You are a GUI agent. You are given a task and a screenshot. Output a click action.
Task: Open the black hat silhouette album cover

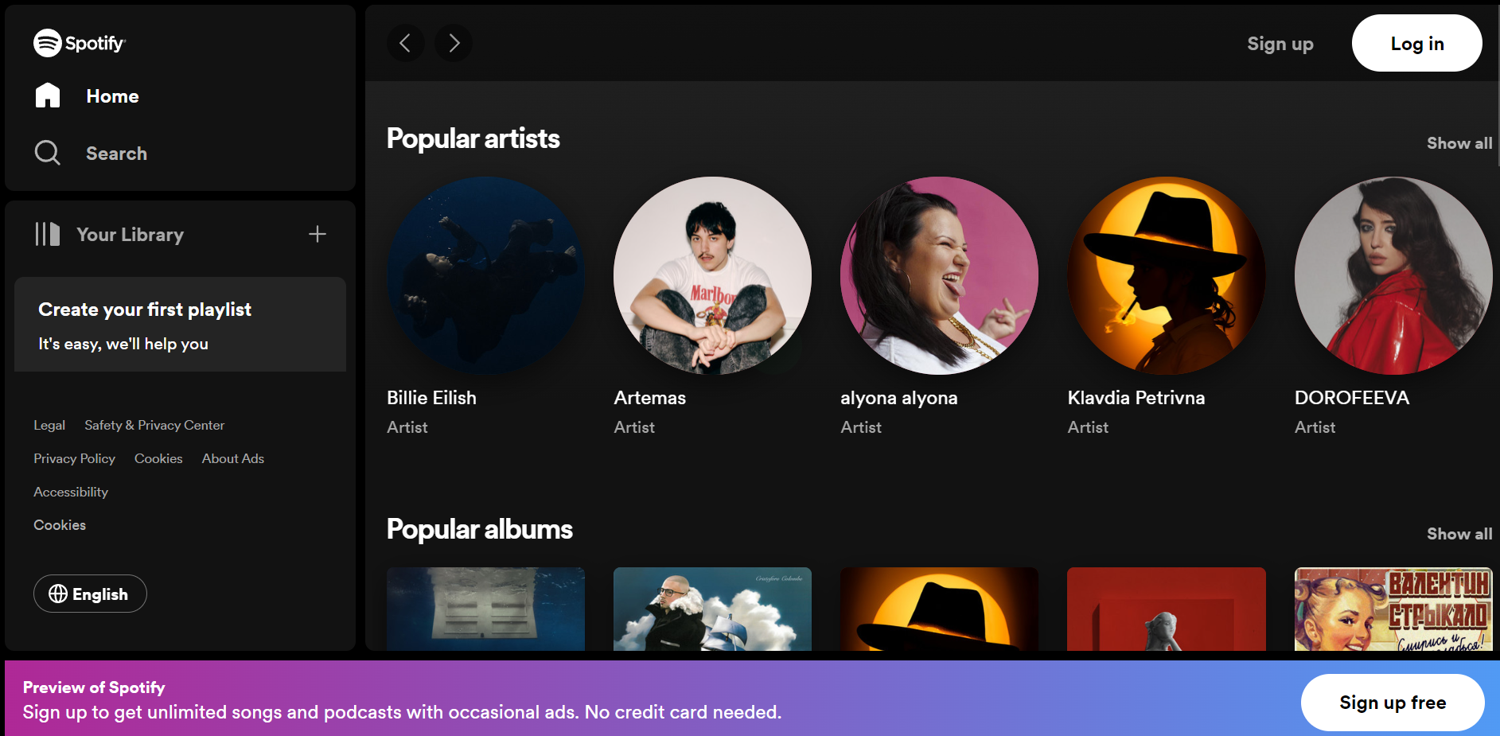point(939,609)
